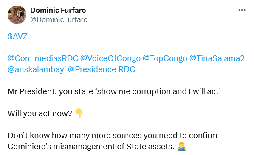Click the word 'corruption' in the quote
The height and width of the screenshot is (155, 254).
[x=152, y=91]
